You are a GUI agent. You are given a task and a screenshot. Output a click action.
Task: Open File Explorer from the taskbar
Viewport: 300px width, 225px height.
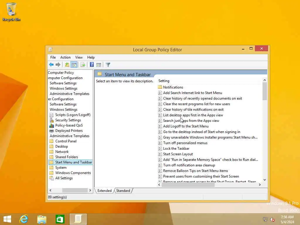pyautogui.click(x=42, y=219)
